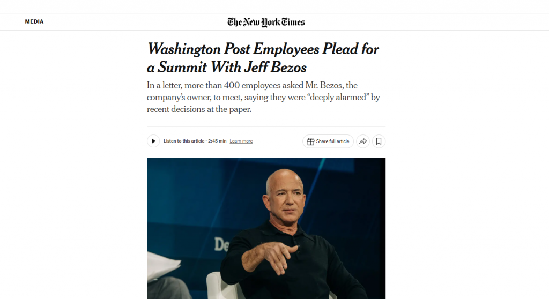Image resolution: width=549 pixels, height=299 pixels.
Task: Click the partial "De" sign in the photo
Action: [x=221, y=244]
